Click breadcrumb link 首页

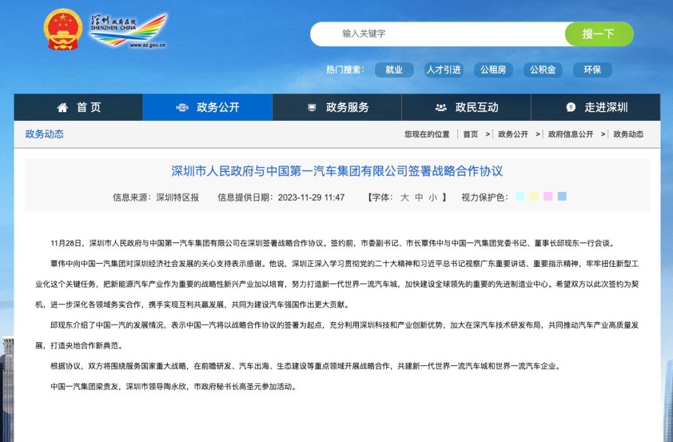pyautogui.click(x=470, y=135)
